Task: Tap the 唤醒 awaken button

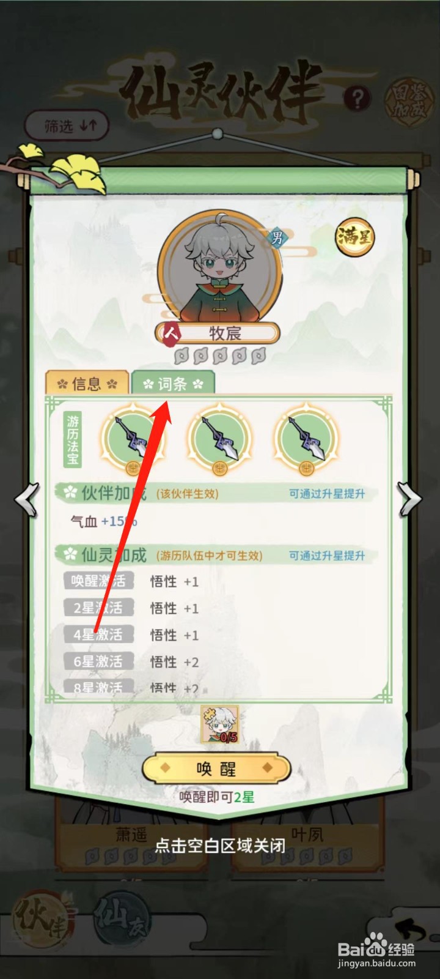Action: [216, 769]
